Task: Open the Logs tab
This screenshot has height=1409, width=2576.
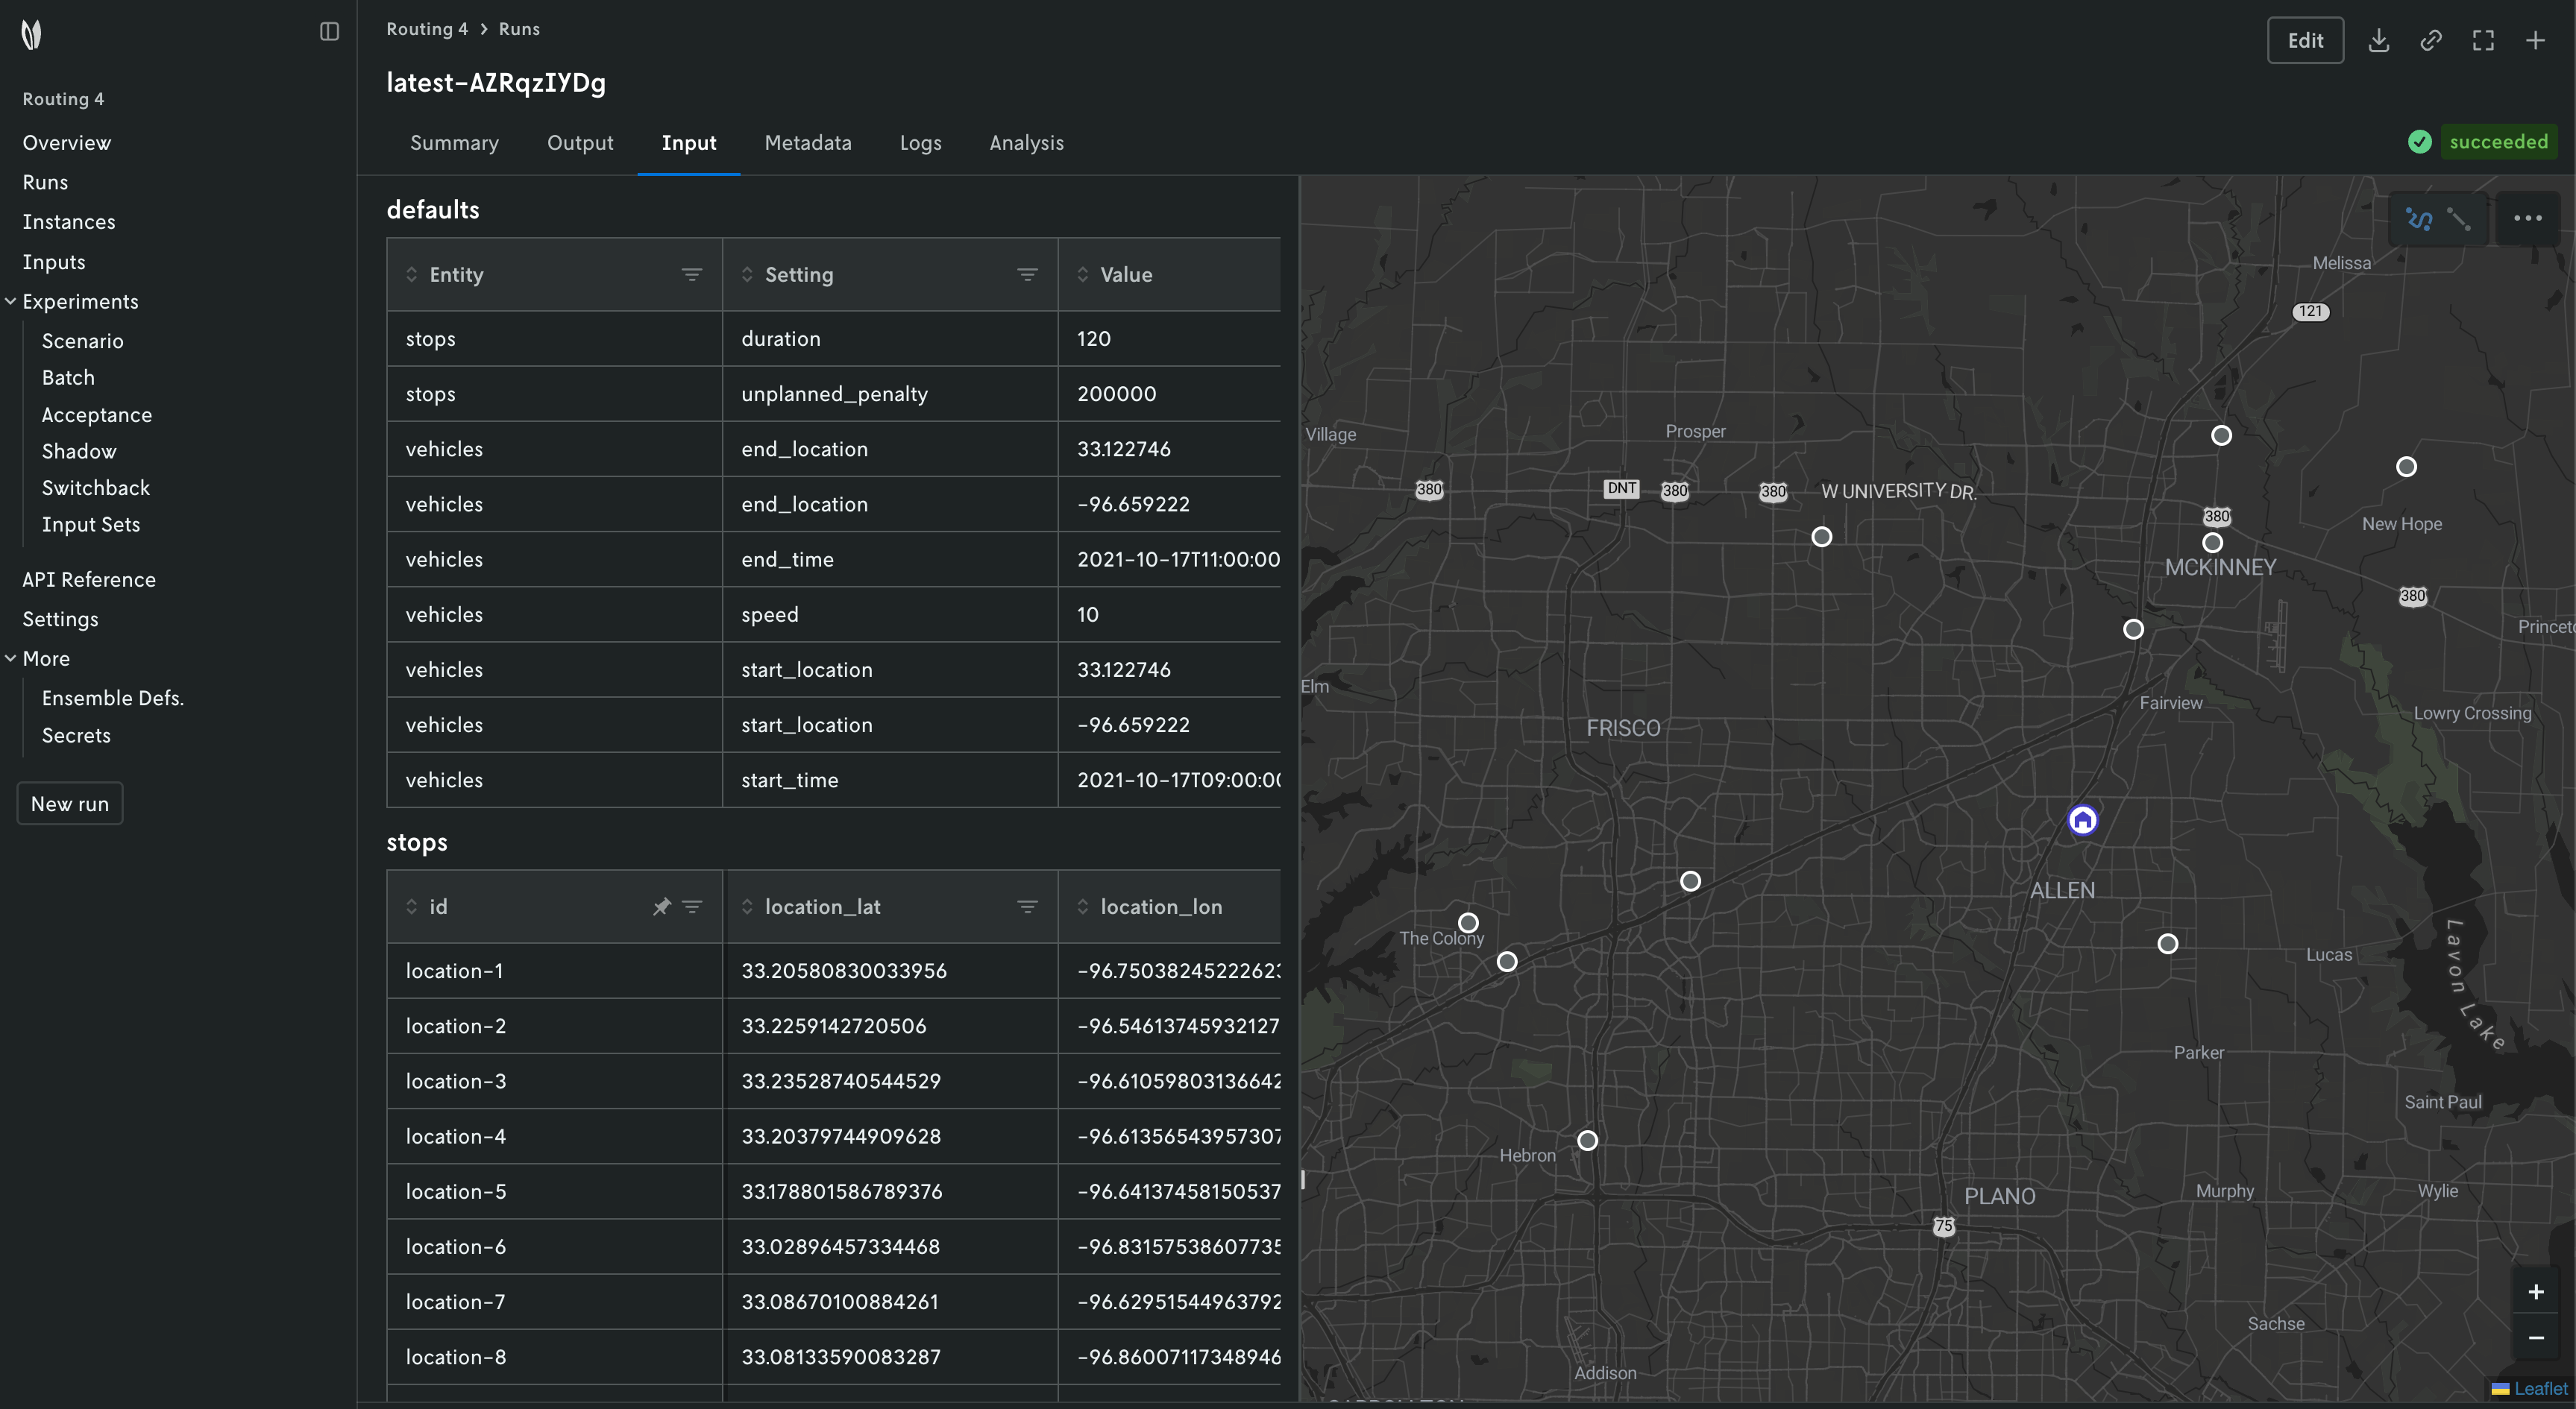Action: (x=920, y=143)
